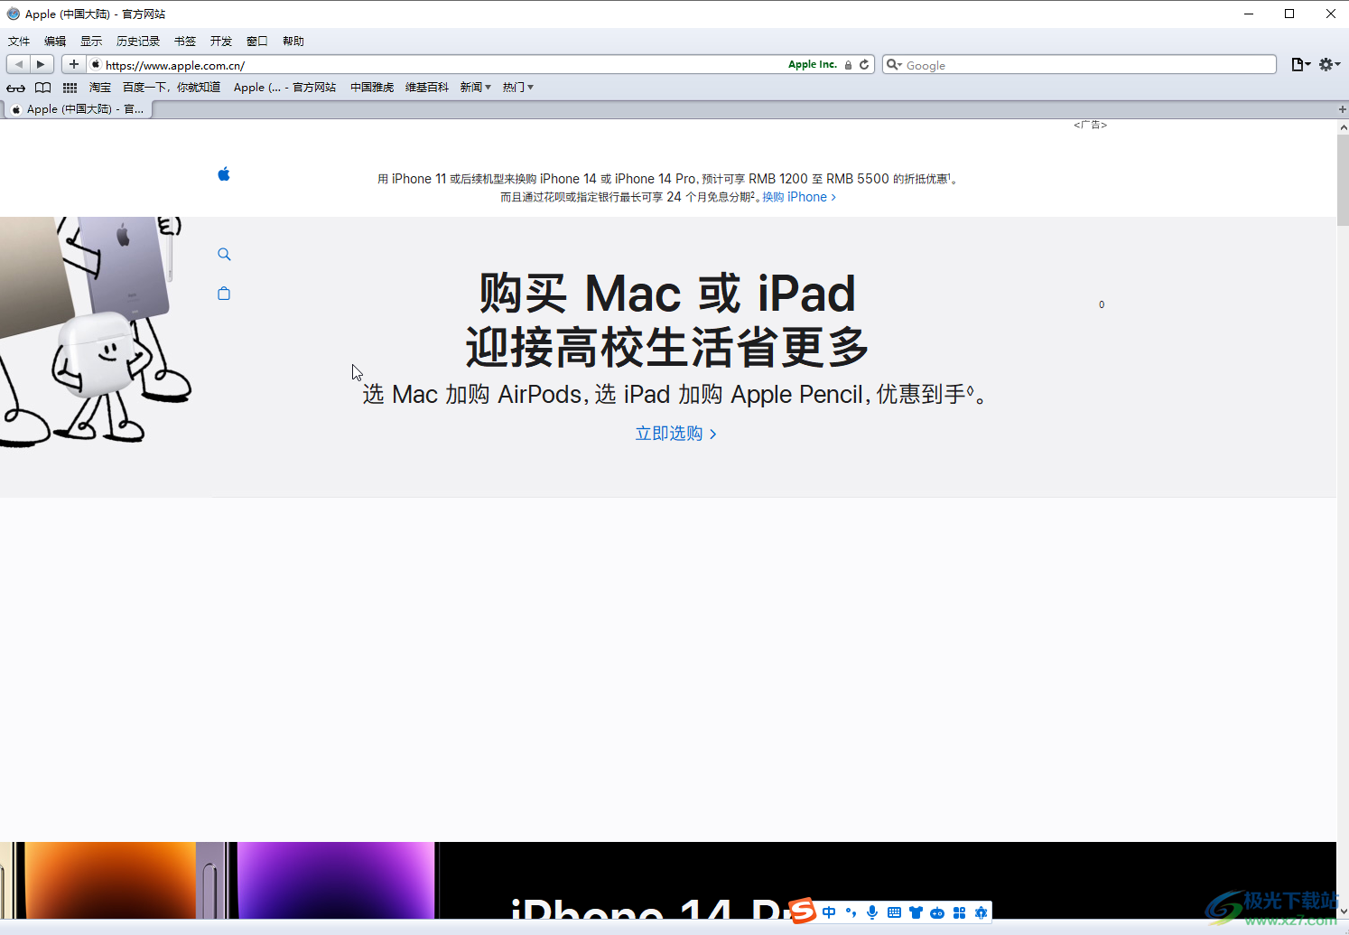1349x935 pixels.
Task: Open the Apple 官方网站 bookmark
Action: click(284, 88)
